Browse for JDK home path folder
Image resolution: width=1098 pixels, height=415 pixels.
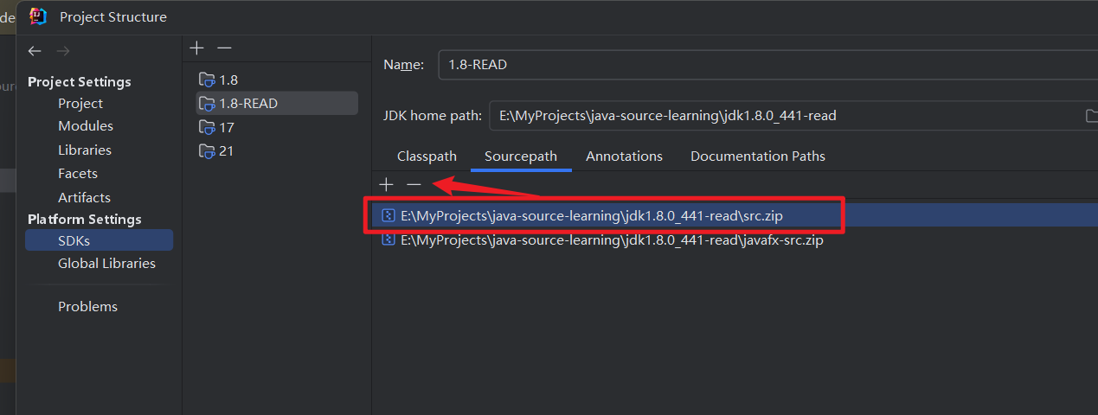[x=1090, y=115]
